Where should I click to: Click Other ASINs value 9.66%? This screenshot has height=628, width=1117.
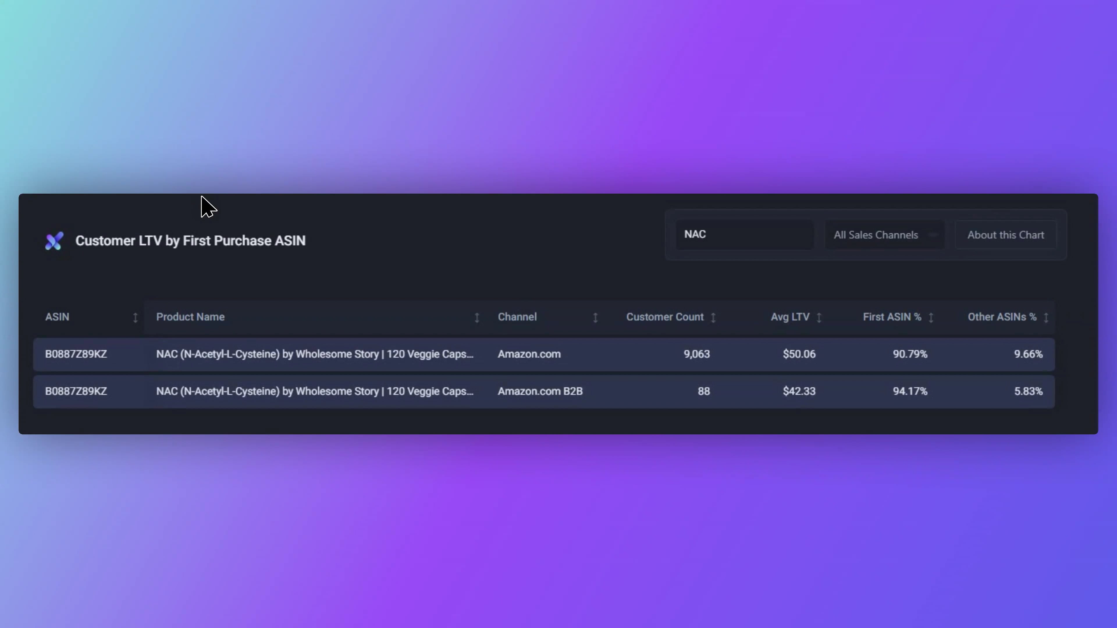pyautogui.click(x=1028, y=354)
